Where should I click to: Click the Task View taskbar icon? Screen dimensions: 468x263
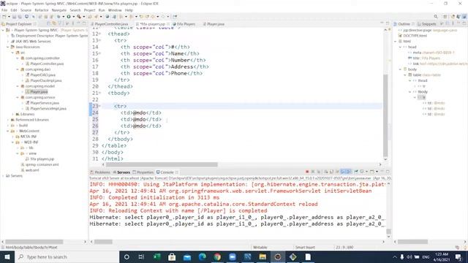coord(141,256)
